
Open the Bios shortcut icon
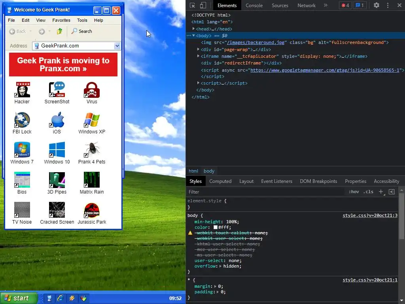pos(22,180)
